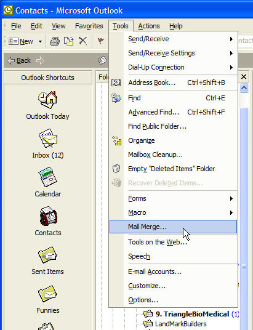Click the Delete X toolbar icon
Image resolution: width=253 pixels, height=330 pixels.
[82, 41]
